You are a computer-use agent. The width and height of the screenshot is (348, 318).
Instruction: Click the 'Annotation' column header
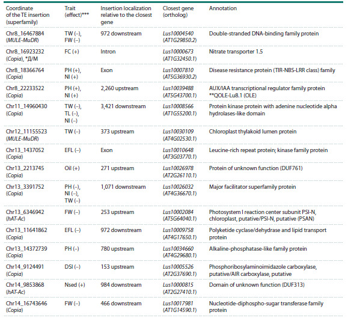click(x=223, y=8)
